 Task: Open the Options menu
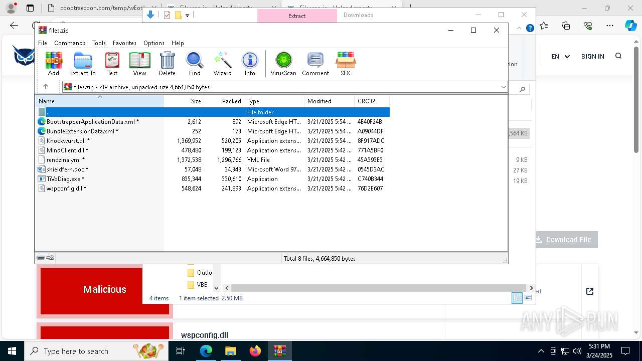154,43
